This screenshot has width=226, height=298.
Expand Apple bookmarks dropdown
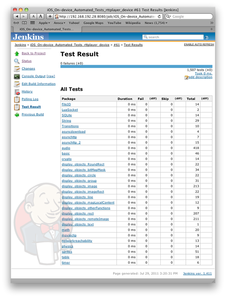point(44,23)
